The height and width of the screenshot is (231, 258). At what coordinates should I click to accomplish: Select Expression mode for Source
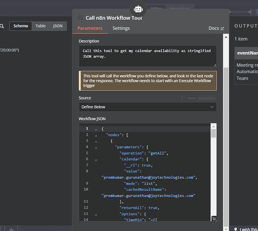pos(206,98)
